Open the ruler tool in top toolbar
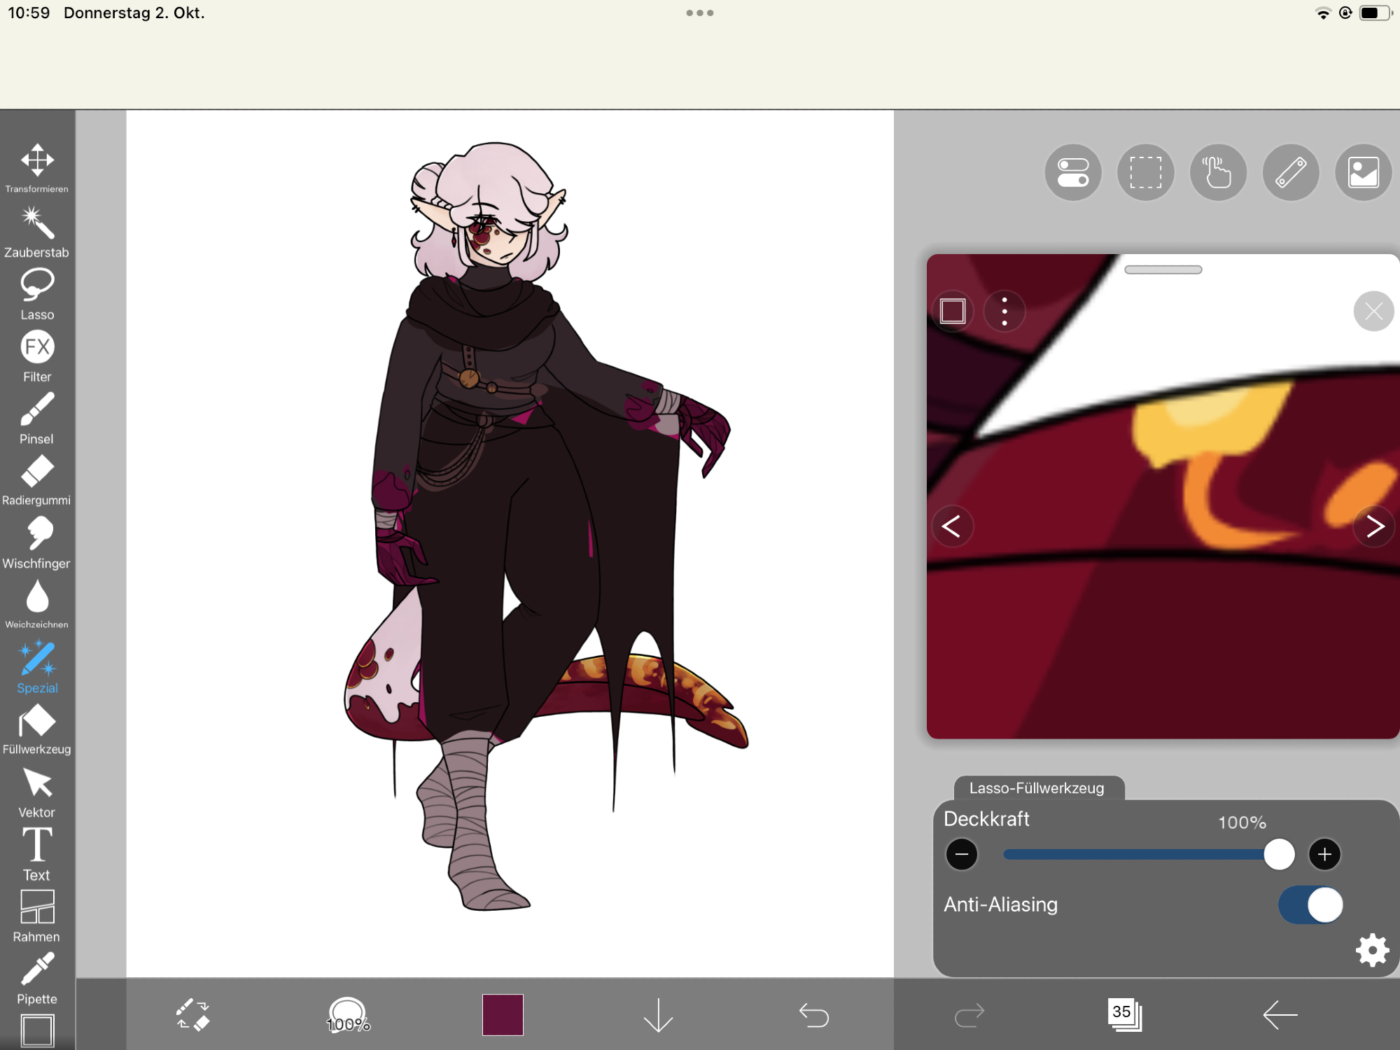 (1290, 173)
